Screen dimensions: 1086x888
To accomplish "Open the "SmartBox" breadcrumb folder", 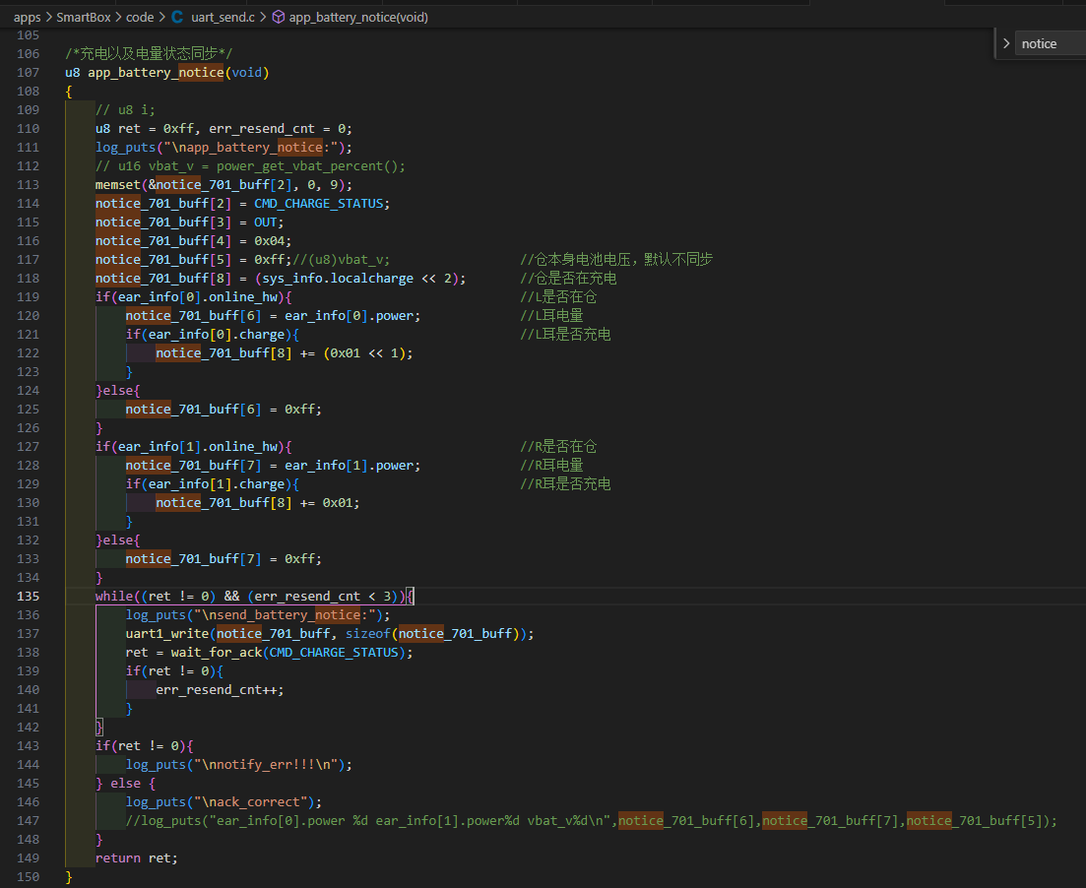I will tap(83, 17).
